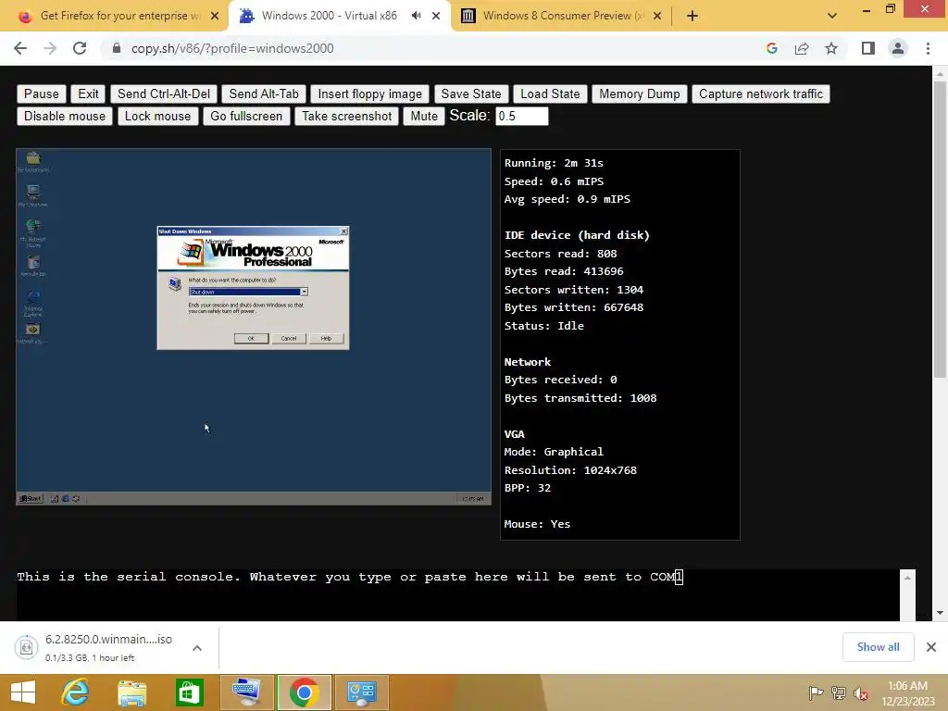The height and width of the screenshot is (711, 948).
Task: Toggle Disable mouse button
Action: click(65, 116)
